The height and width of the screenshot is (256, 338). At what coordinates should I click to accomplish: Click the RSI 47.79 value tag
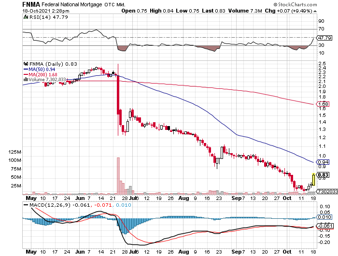pos(324,38)
